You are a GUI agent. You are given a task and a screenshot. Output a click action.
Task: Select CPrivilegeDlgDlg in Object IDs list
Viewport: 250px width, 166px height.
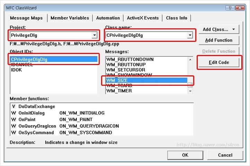tap(54, 59)
